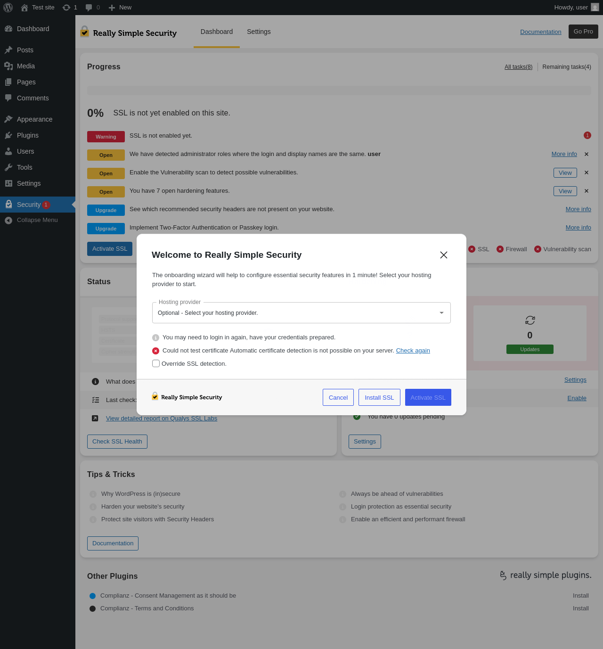Dismiss the open hardening features notice
The height and width of the screenshot is (649, 603).
587,191
